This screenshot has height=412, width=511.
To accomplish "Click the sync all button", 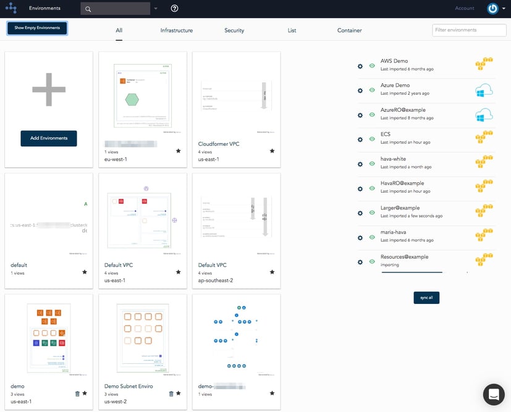I will pos(426,297).
